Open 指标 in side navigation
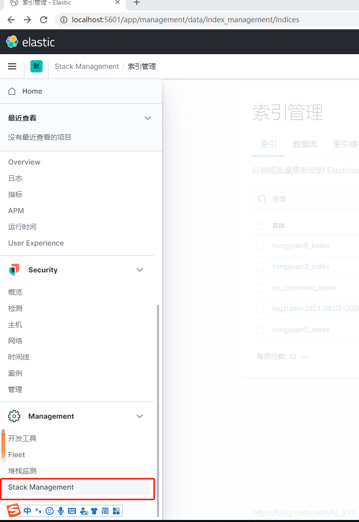 click(x=15, y=194)
